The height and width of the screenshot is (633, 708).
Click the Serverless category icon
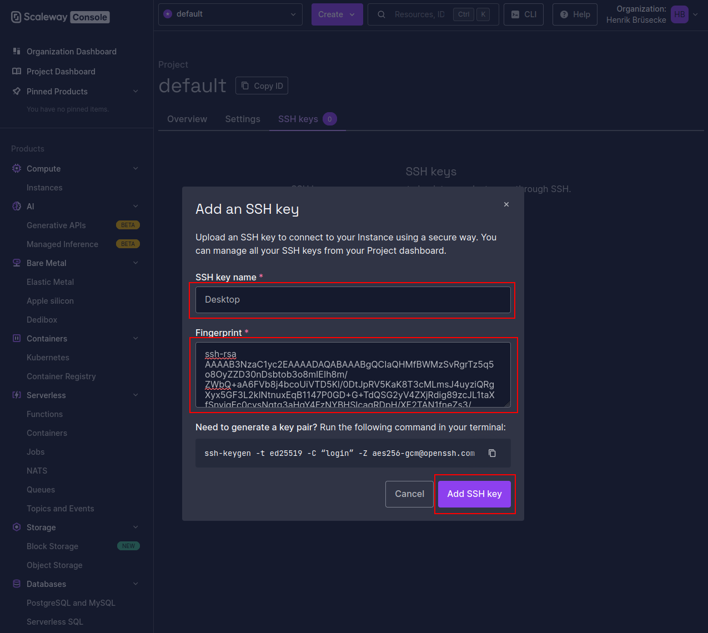pyautogui.click(x=17, y=395)
